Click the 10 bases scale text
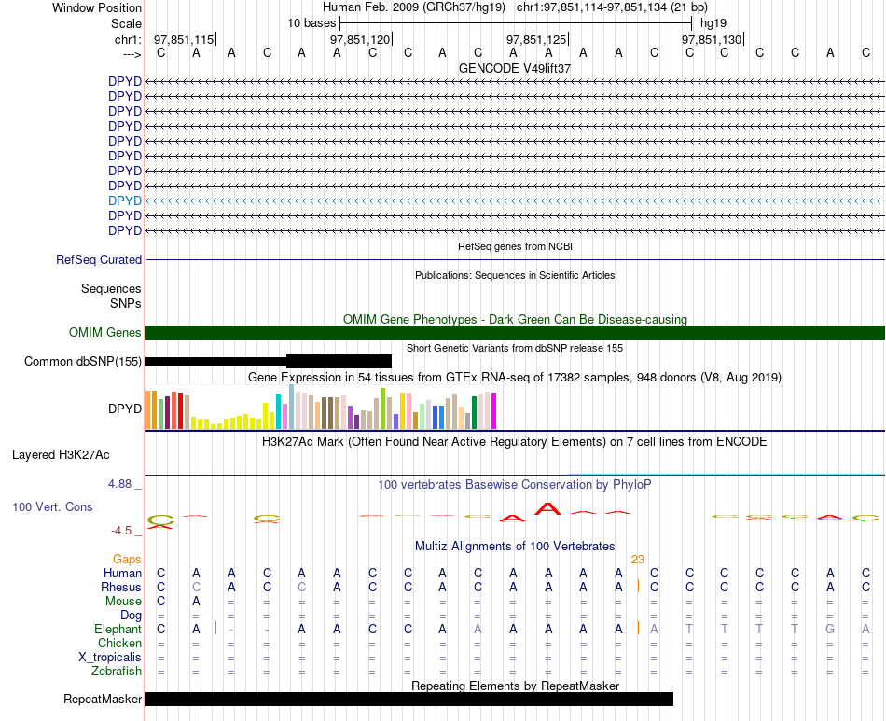Image resolution: width=886 pixels, height=721 pixels. [311, 23]
